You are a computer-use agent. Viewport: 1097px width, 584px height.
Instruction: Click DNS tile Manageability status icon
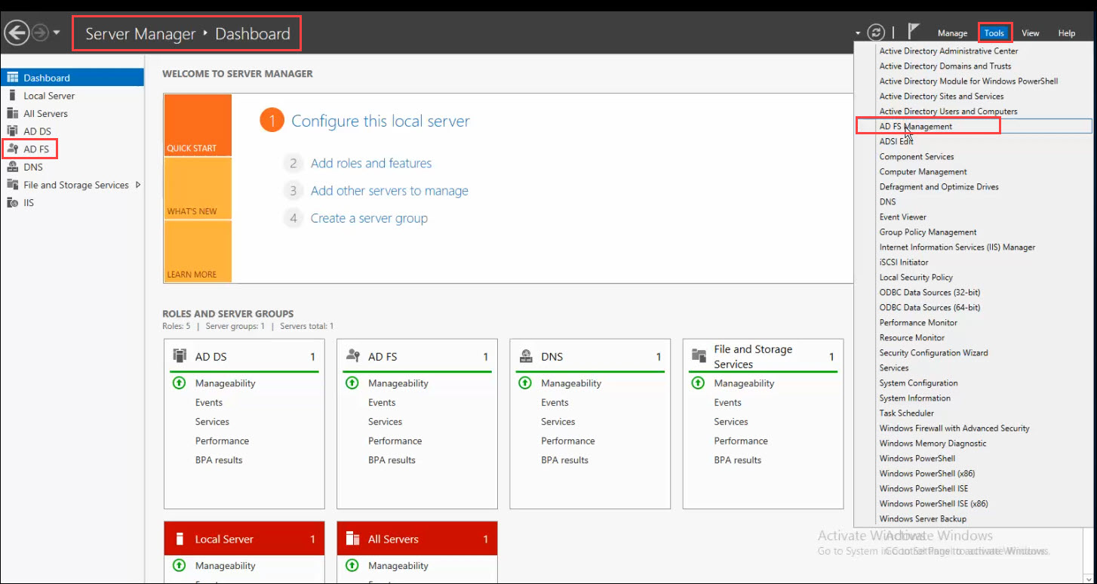click(525, 383)
